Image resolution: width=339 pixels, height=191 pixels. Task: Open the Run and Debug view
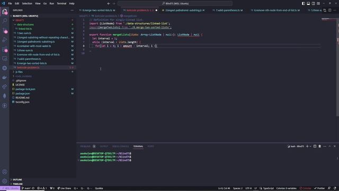[x=5, y=40]
